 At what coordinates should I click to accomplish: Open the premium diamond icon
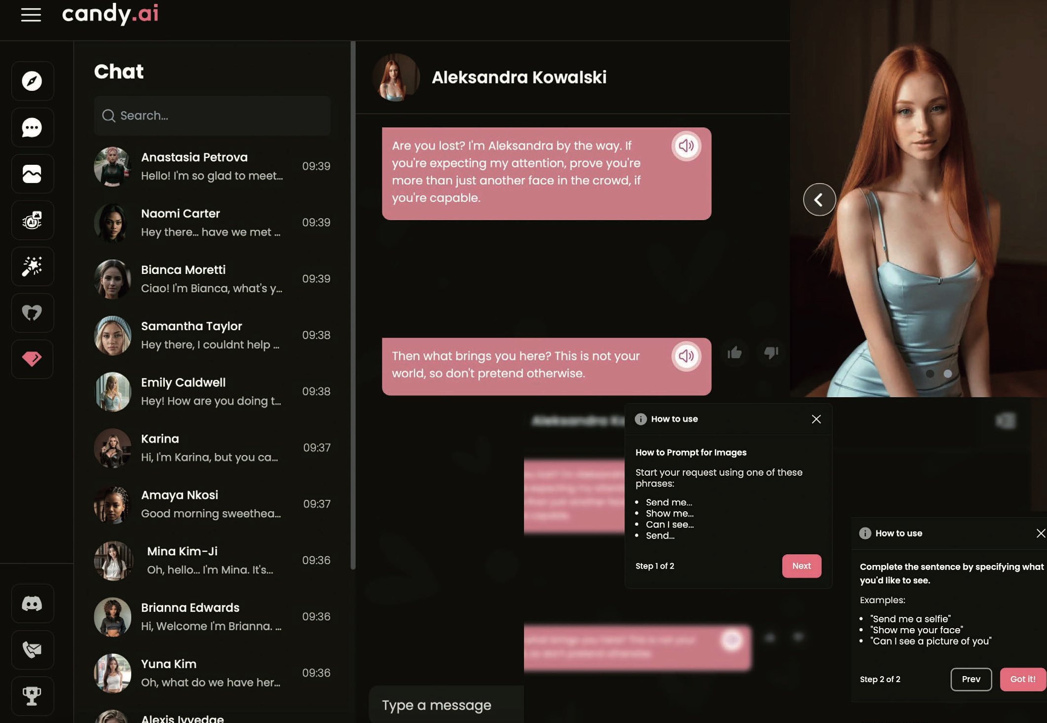[32, 359]
